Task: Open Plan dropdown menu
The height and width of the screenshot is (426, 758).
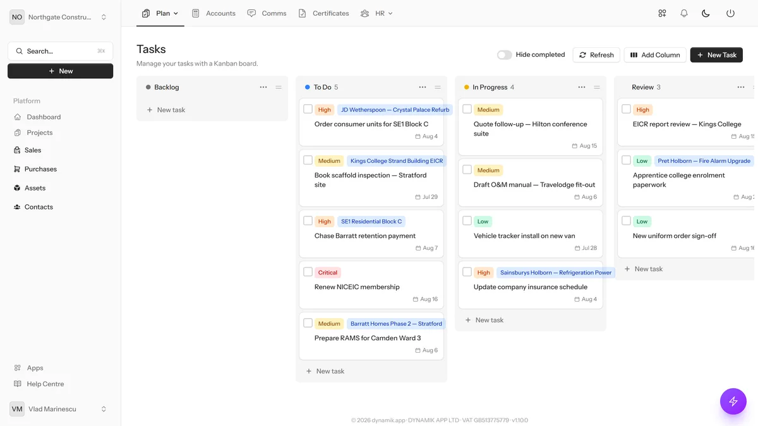Action: (x=160, y=13)
